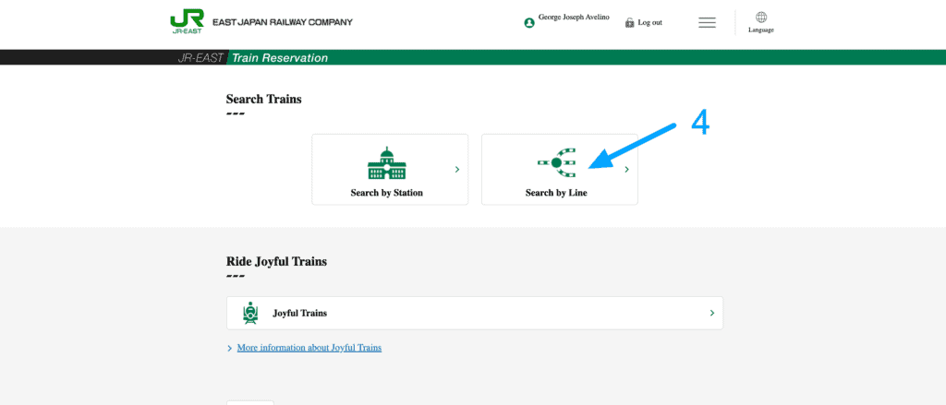Click the JR-EAST logo

click(x=187, y=22)
